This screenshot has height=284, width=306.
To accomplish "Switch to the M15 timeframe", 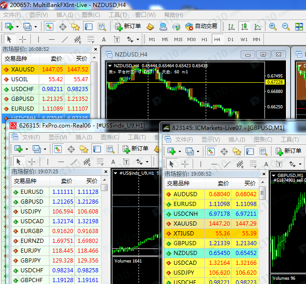I will [x=178, y=40].
